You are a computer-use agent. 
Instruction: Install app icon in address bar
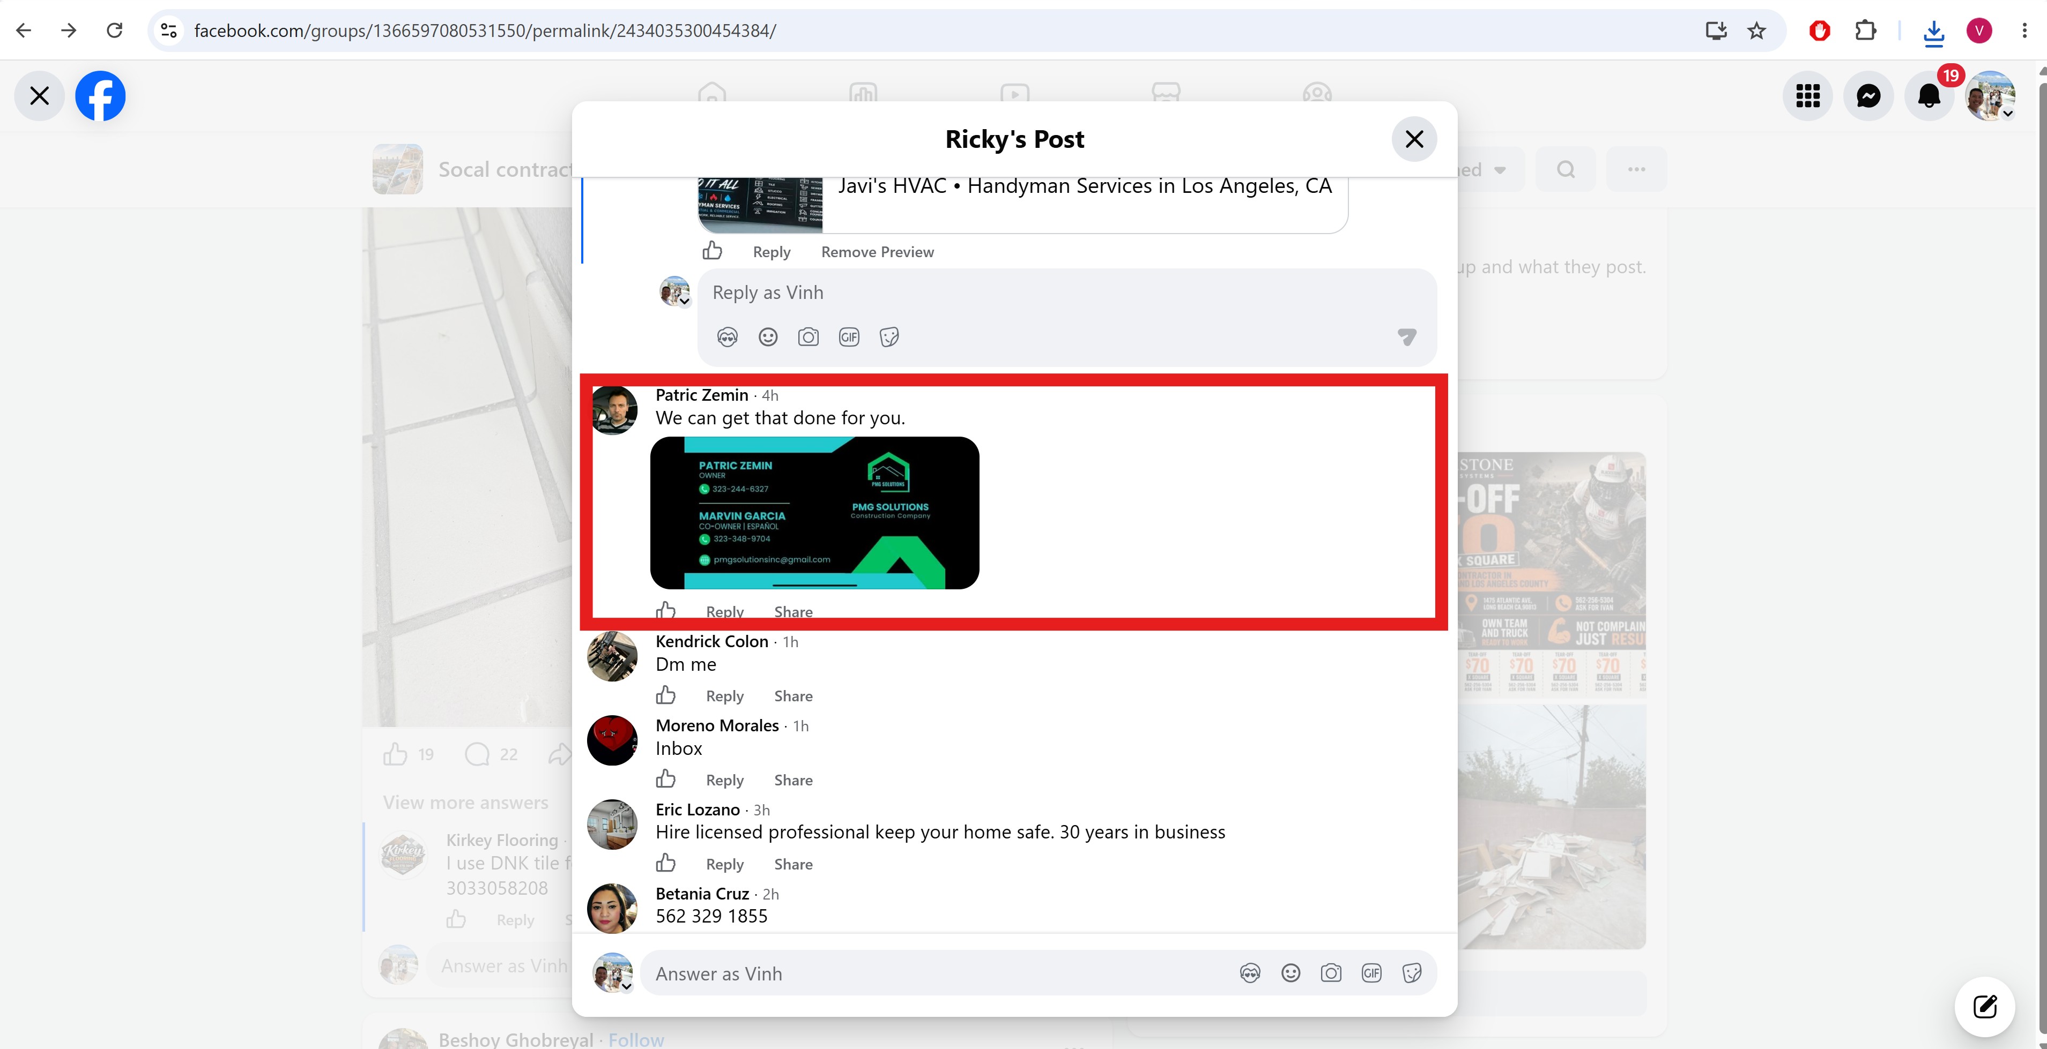(x=1716, y=30)
